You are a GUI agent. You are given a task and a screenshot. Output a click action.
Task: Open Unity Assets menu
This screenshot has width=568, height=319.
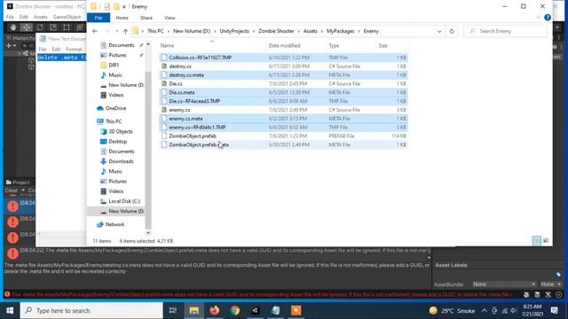(x=40, y=17)
